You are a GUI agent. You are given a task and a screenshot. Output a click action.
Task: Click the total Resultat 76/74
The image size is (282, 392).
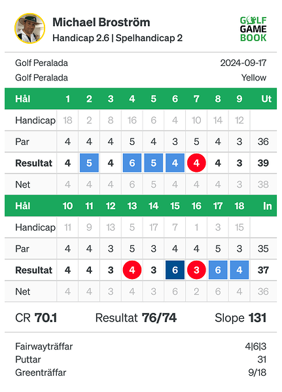pos(136,318)
